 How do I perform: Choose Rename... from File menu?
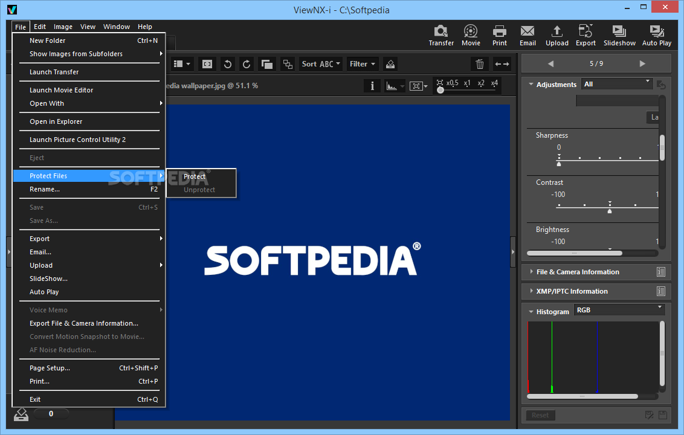(89, 189)
